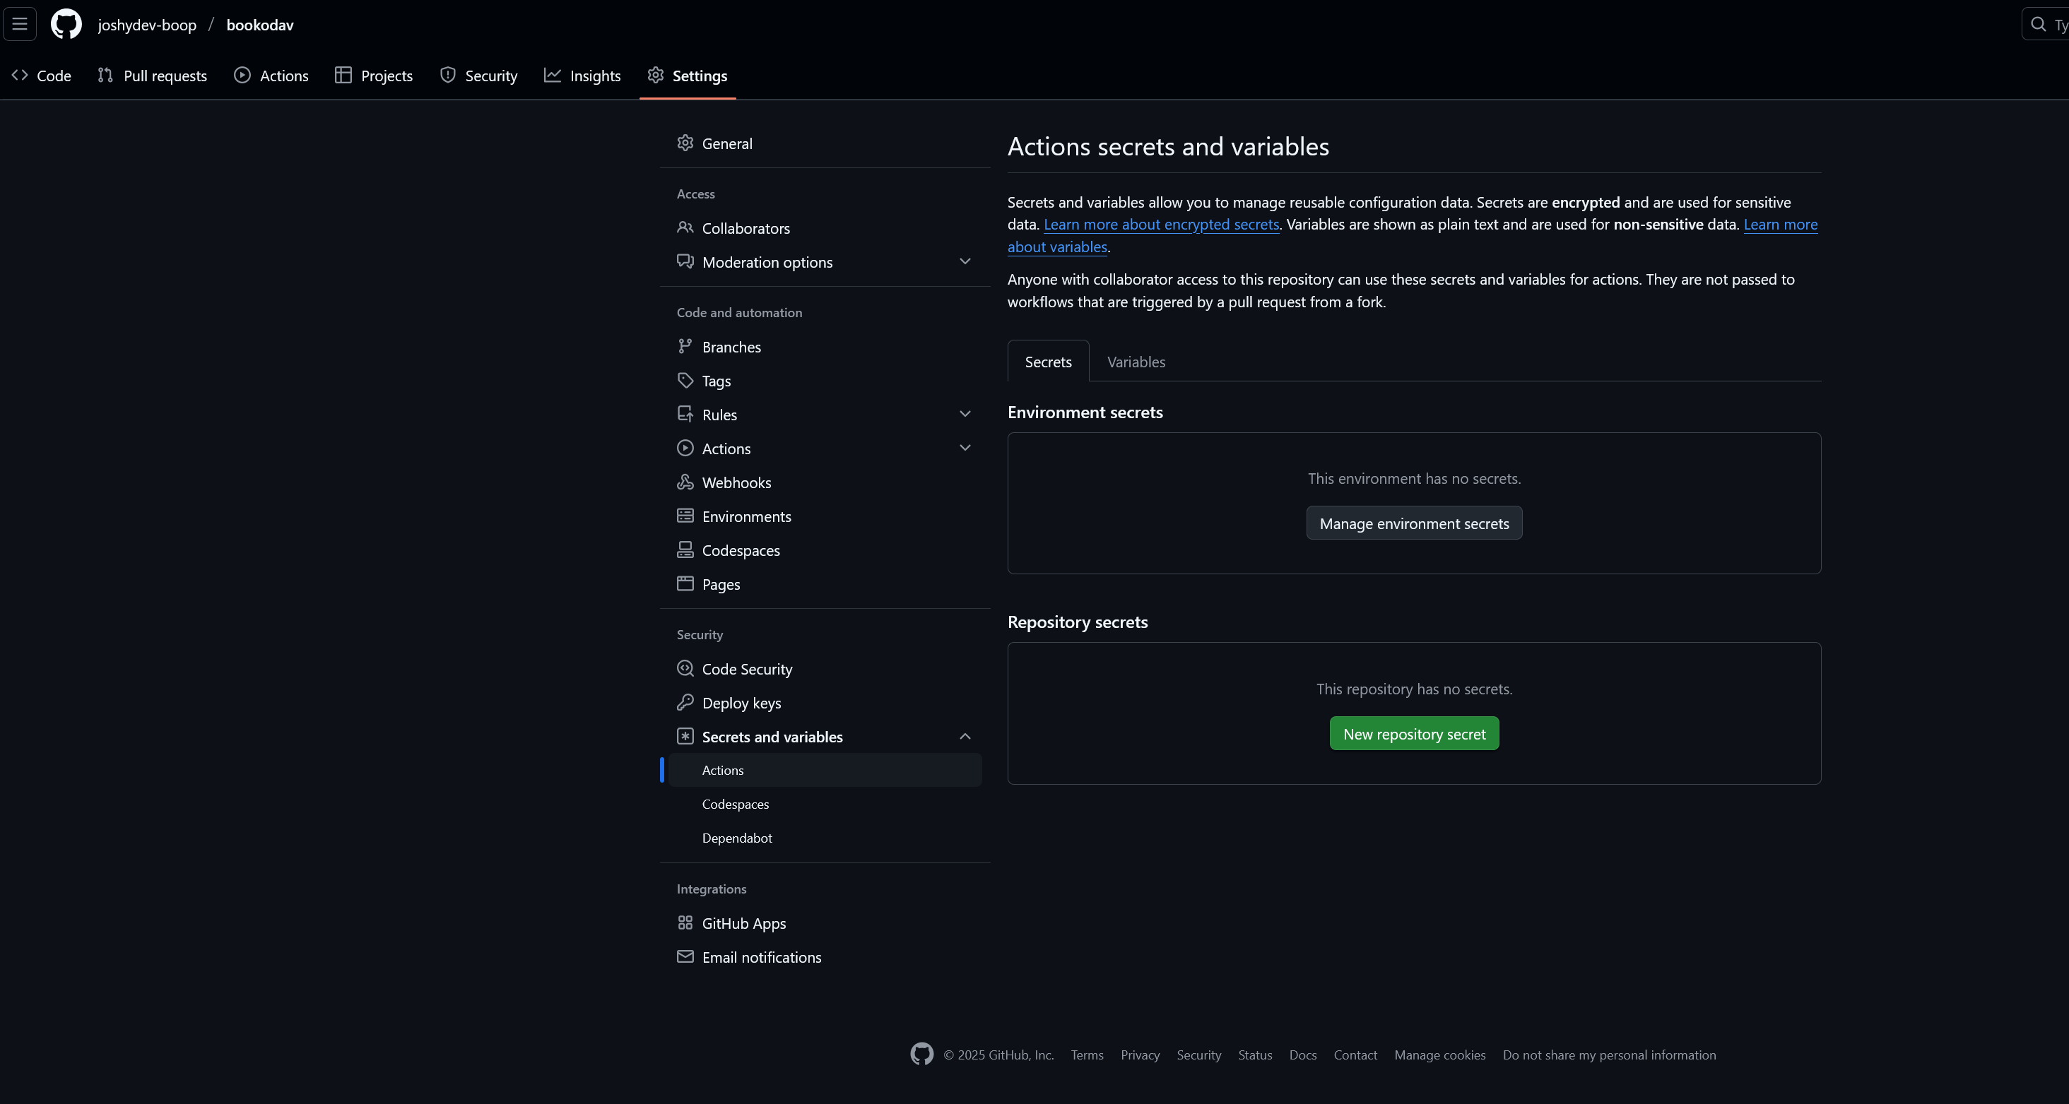Image resolution: width=2069 pixels, height=1104 pixels.
Task: Open the Webhooks settings page
Action: pyautogui.click(x=825, y=482)
